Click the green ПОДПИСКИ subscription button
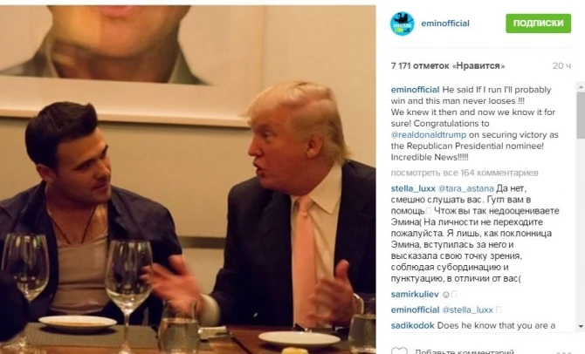This screenshot has width=585, height=354. pos(538,23)
